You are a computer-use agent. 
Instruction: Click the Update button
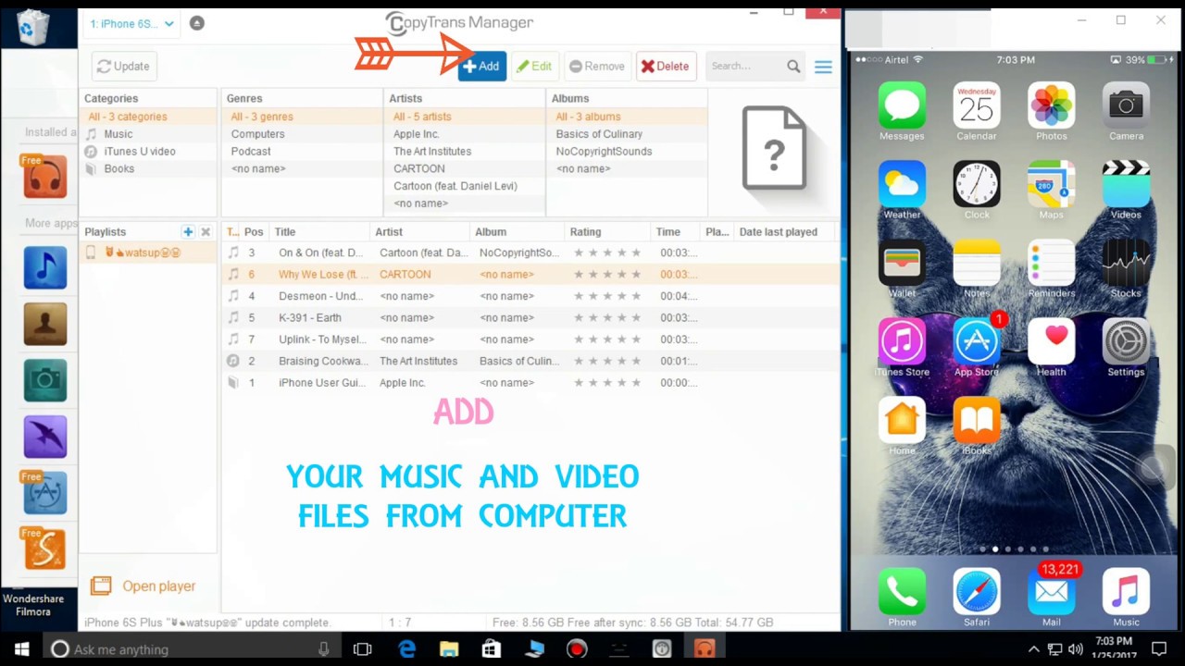click(x=122, y=67)
